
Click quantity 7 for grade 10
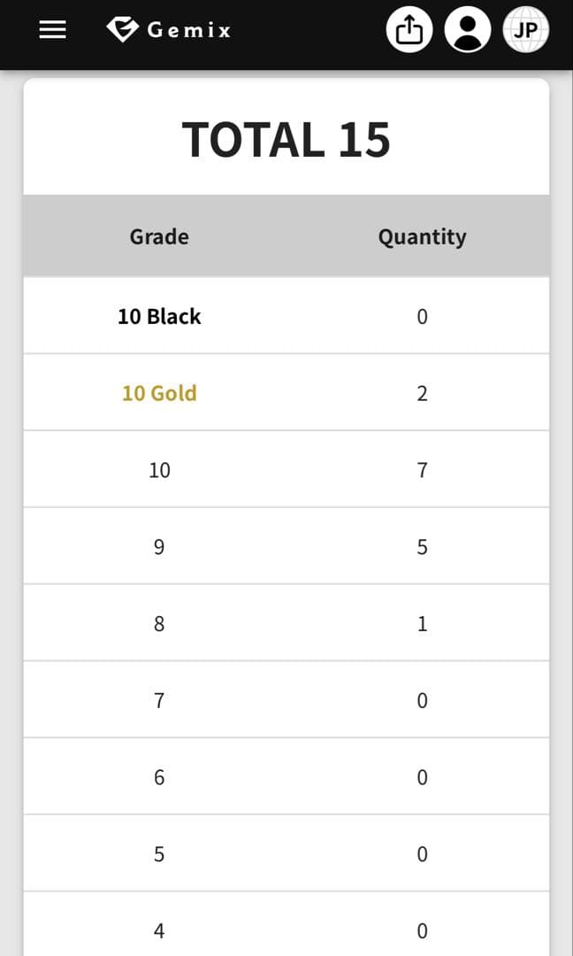tap(422, 470)
